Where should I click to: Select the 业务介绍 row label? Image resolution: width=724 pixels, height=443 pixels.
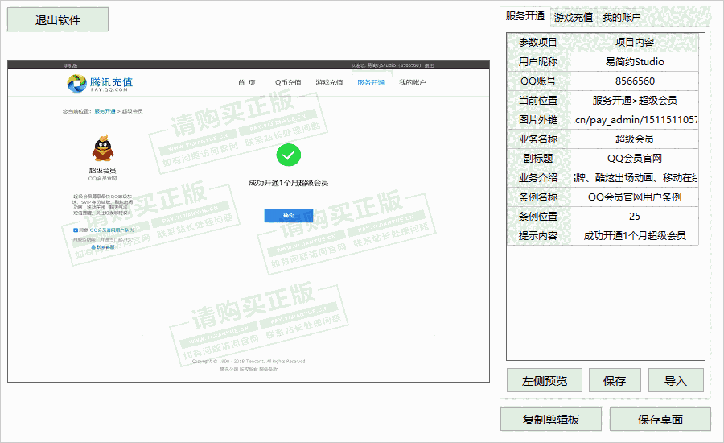[538, 177]
